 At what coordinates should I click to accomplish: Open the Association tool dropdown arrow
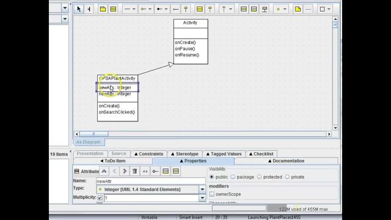[134, 9]
